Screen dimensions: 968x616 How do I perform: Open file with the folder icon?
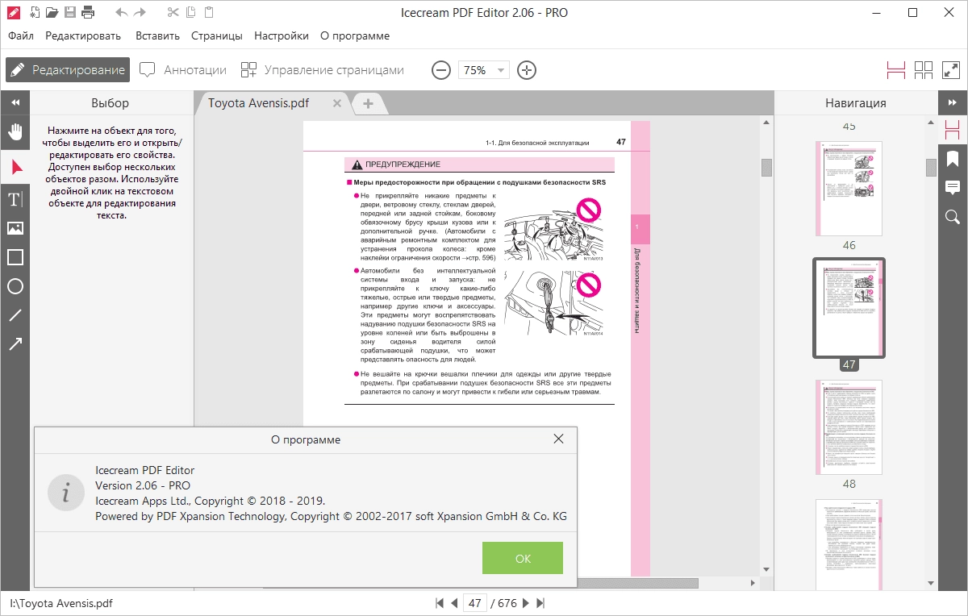[x=52, y=12]
